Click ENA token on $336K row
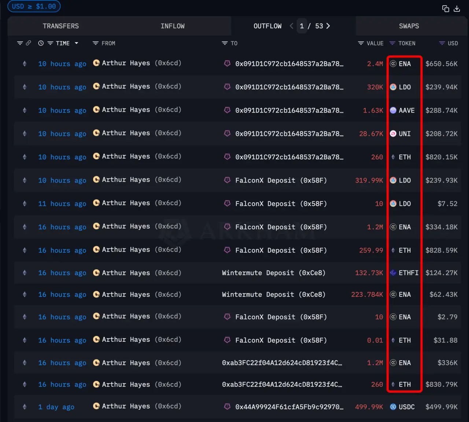Screen dimensions: 469x422 (400, 363)
